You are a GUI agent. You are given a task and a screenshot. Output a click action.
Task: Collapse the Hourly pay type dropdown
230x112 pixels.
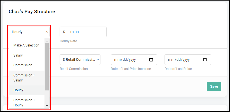tap(29, 32)
